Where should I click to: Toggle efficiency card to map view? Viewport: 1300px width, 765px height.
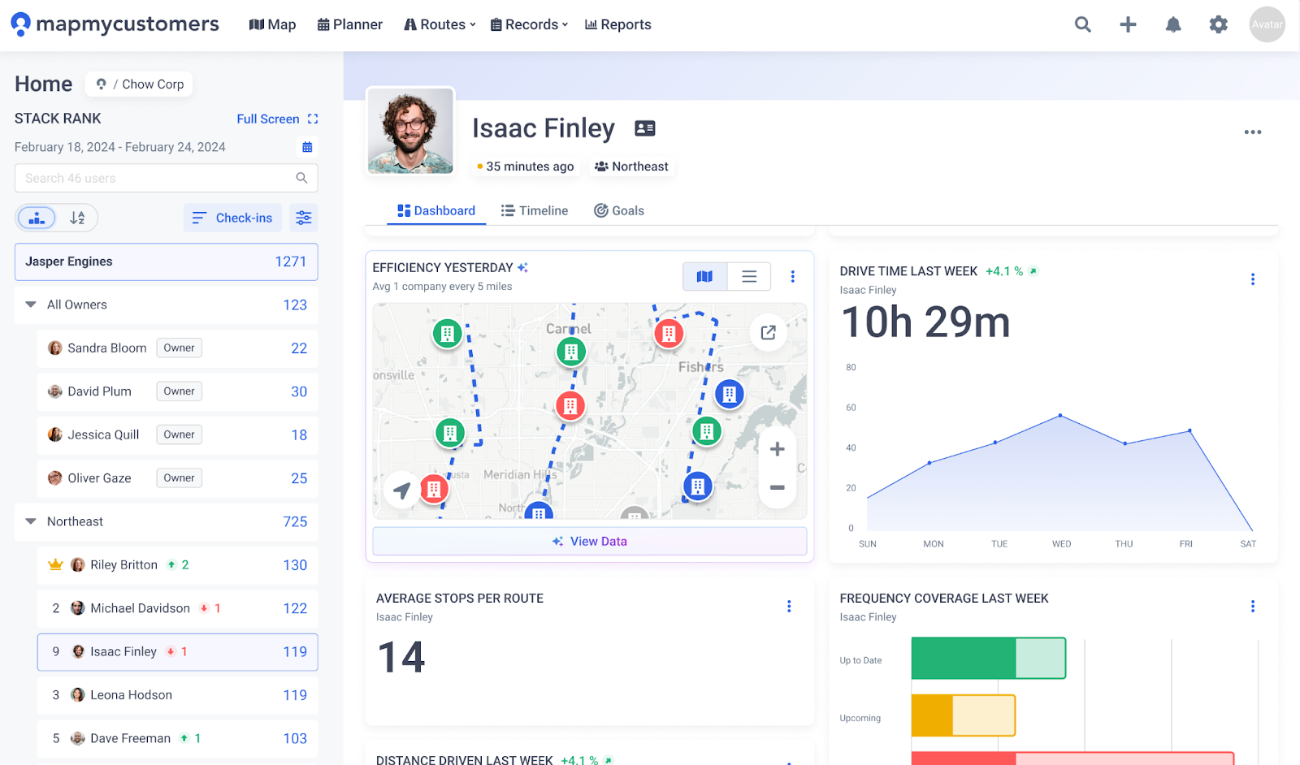click(705, 277)
